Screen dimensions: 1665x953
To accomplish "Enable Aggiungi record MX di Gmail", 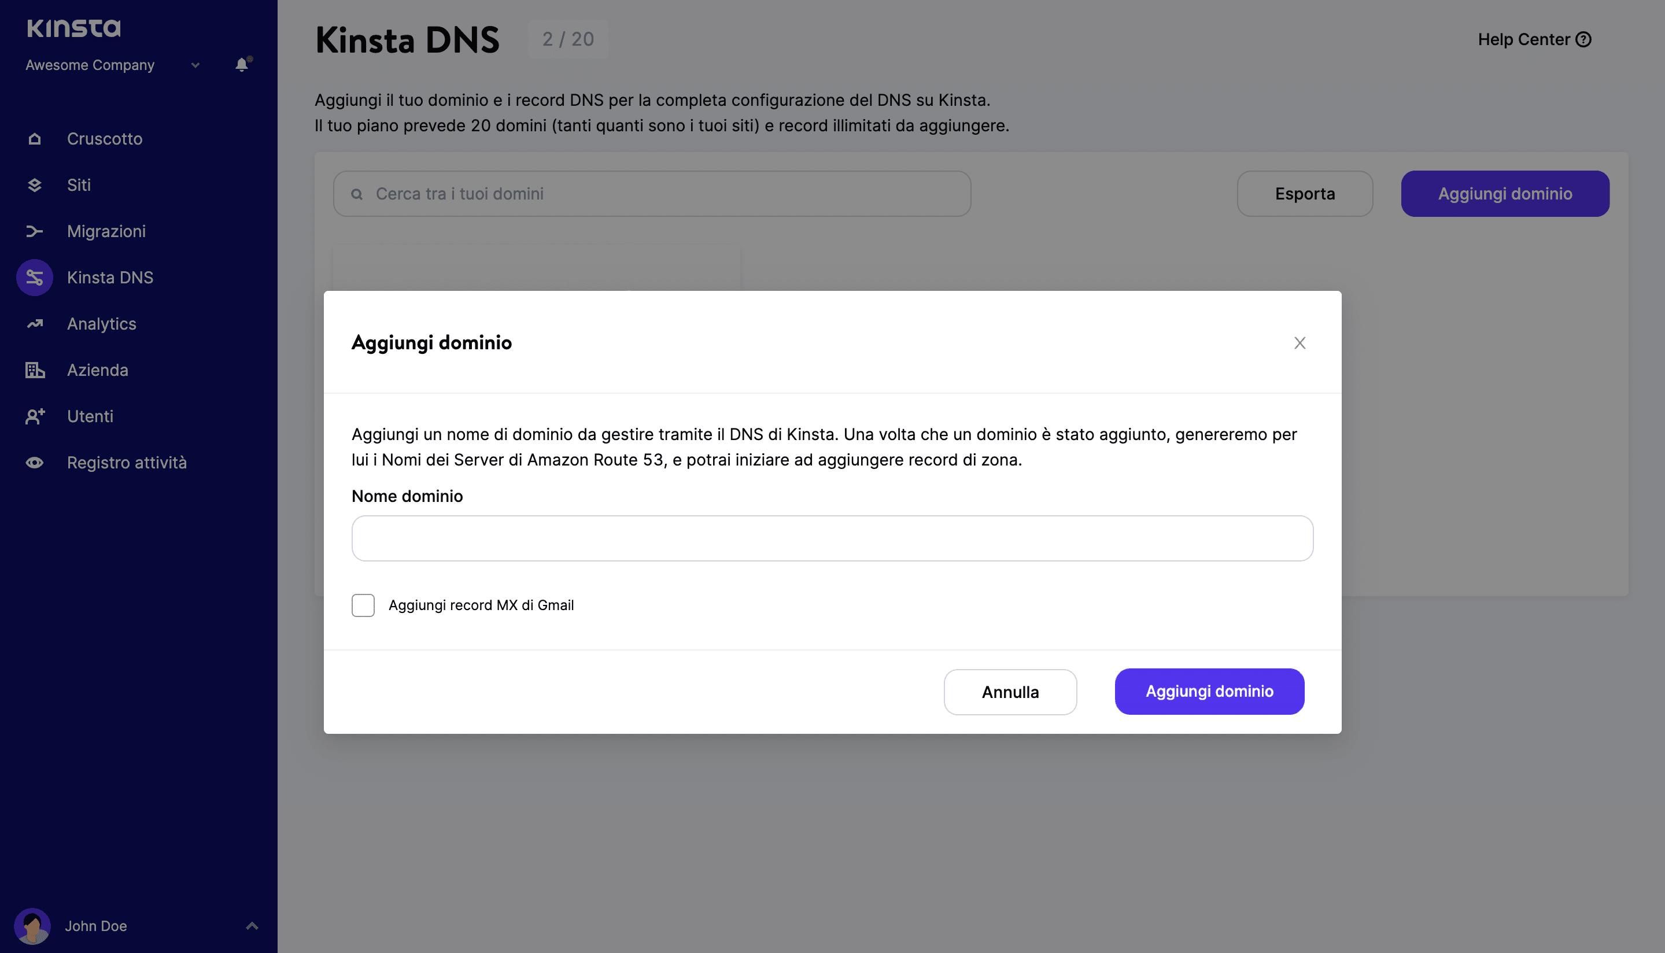I will click(x=363, y=605).
